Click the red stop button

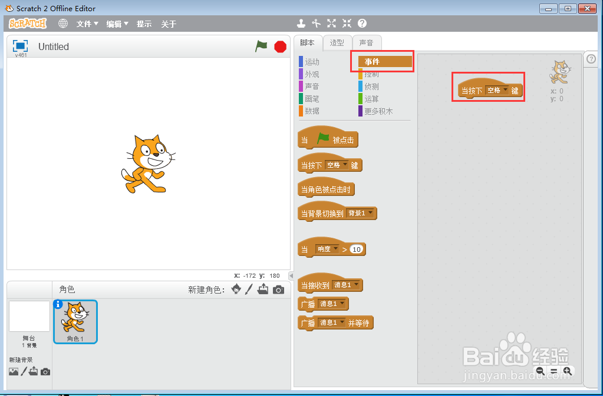(279, 46)
